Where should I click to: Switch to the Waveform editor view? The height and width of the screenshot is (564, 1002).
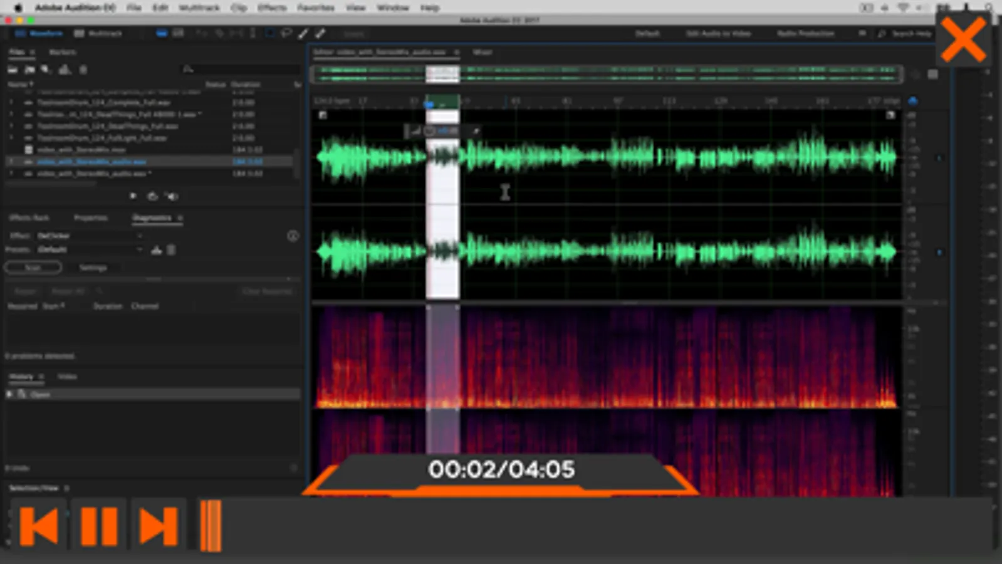(x=39, y=33)
